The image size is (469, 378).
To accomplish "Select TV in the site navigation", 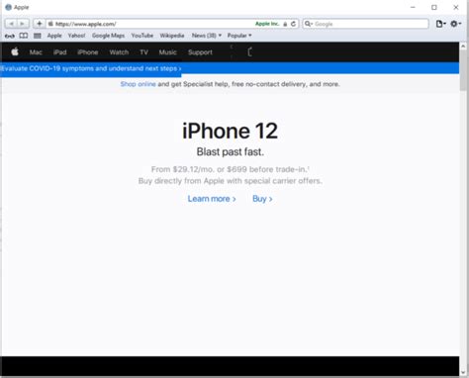I will [x=143, y=52].
